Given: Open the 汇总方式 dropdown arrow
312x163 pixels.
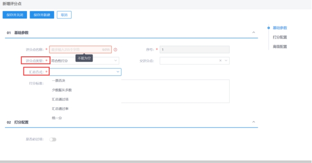Looking at the screenshot, I should coord(118,72).
